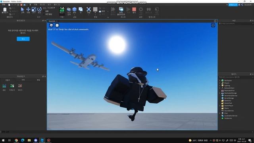The width and height of the screenshot is (254, 143).
Task: Click the Bandicam record icon in the taskbar
Action: coord(48,140)
